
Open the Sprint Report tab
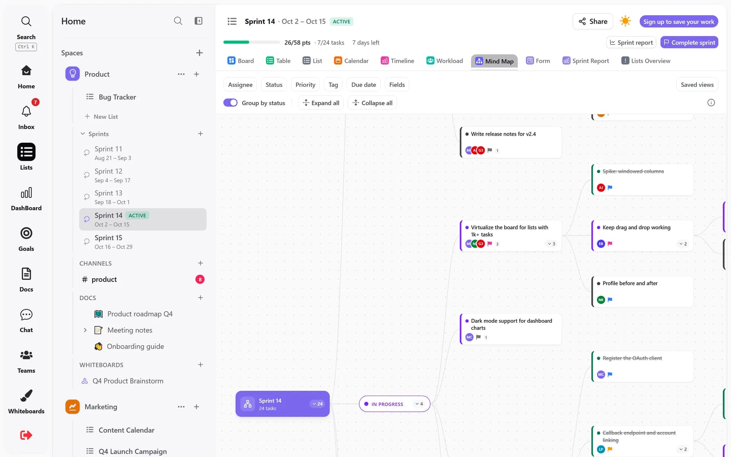click(586, 61)
